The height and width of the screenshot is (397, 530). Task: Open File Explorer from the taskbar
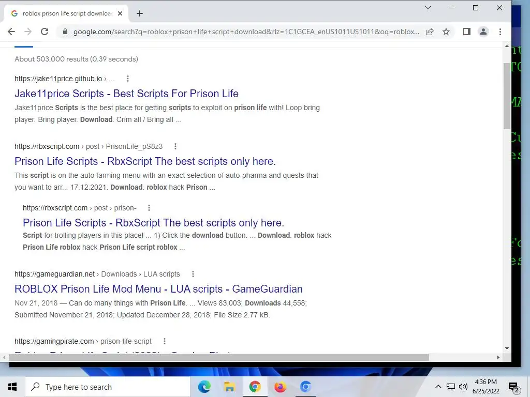229,387
